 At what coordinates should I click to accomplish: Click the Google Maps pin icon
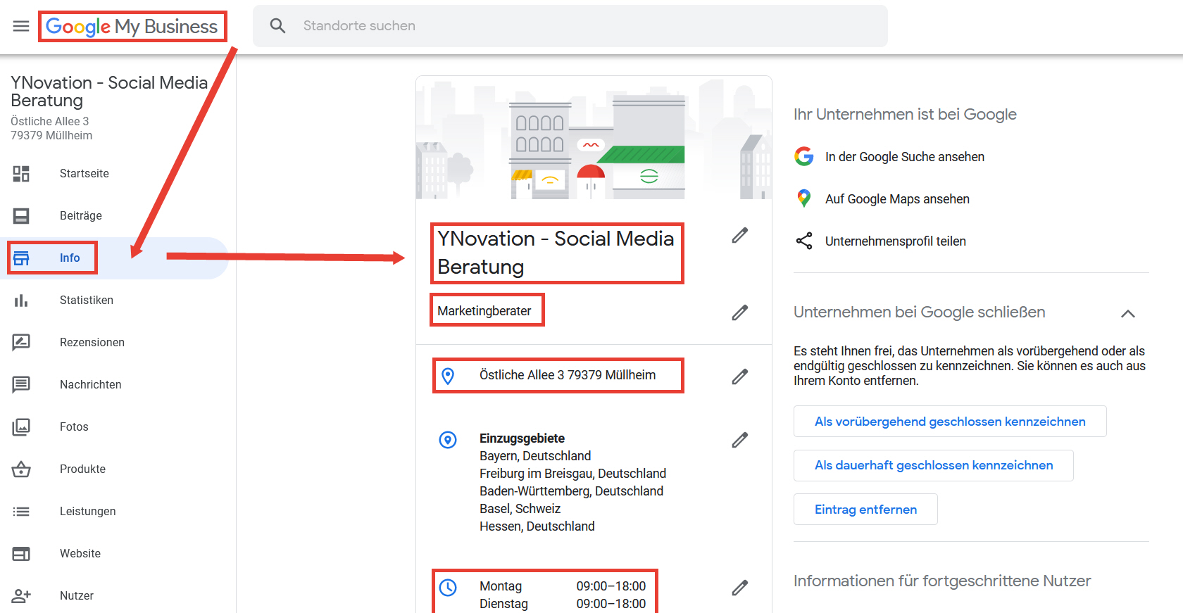(804, 198)
